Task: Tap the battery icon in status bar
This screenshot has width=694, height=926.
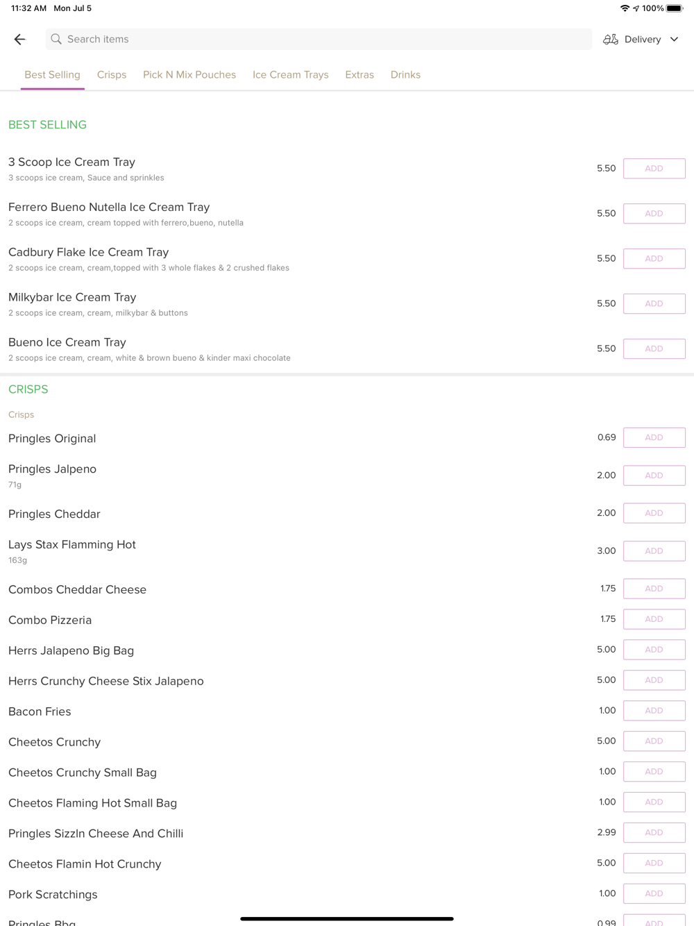Action: pyautogui.click(x=675, y=8)
